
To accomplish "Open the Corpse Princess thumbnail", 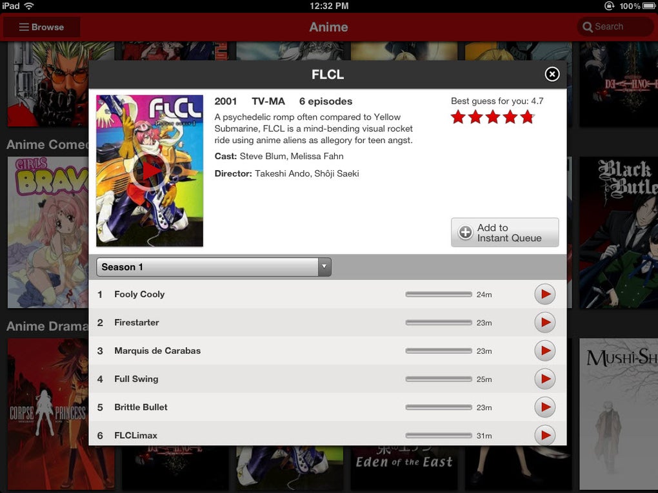I will click(x=61, y=412).
